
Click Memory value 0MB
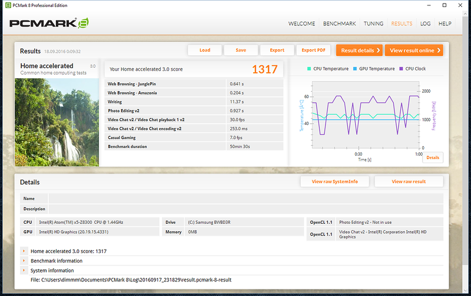(x=193, y=232)
